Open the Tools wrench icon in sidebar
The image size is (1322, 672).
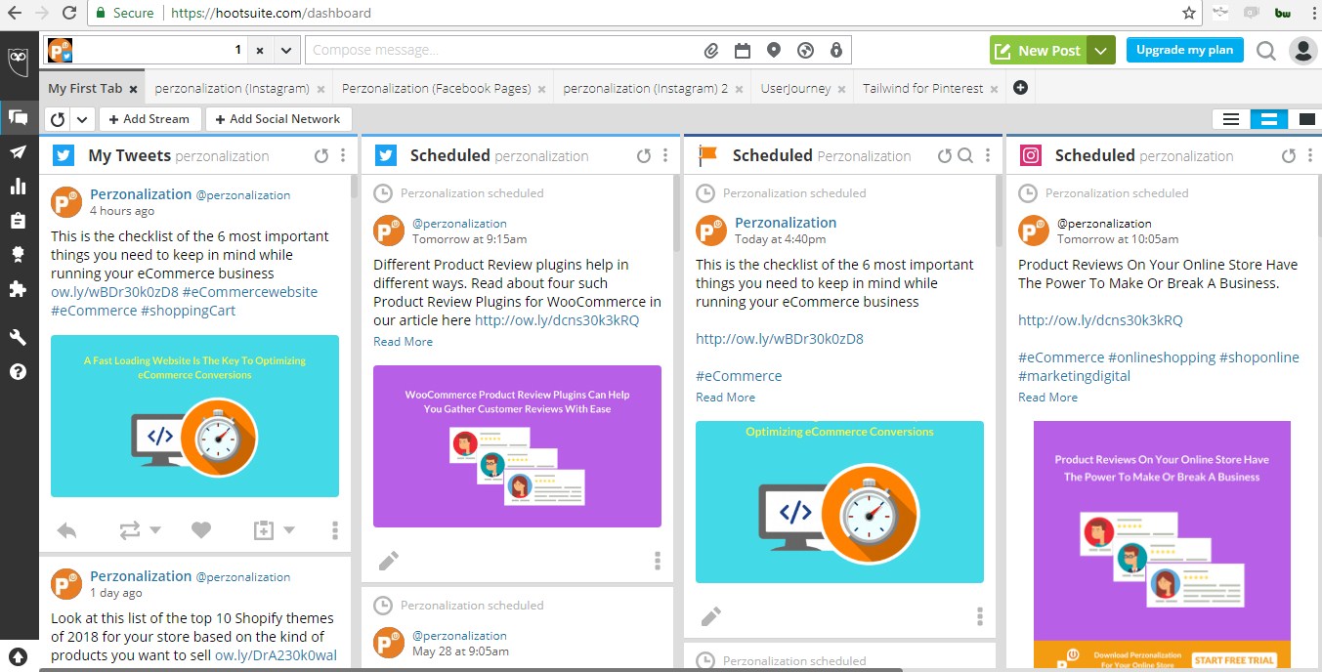coord(18,338)
